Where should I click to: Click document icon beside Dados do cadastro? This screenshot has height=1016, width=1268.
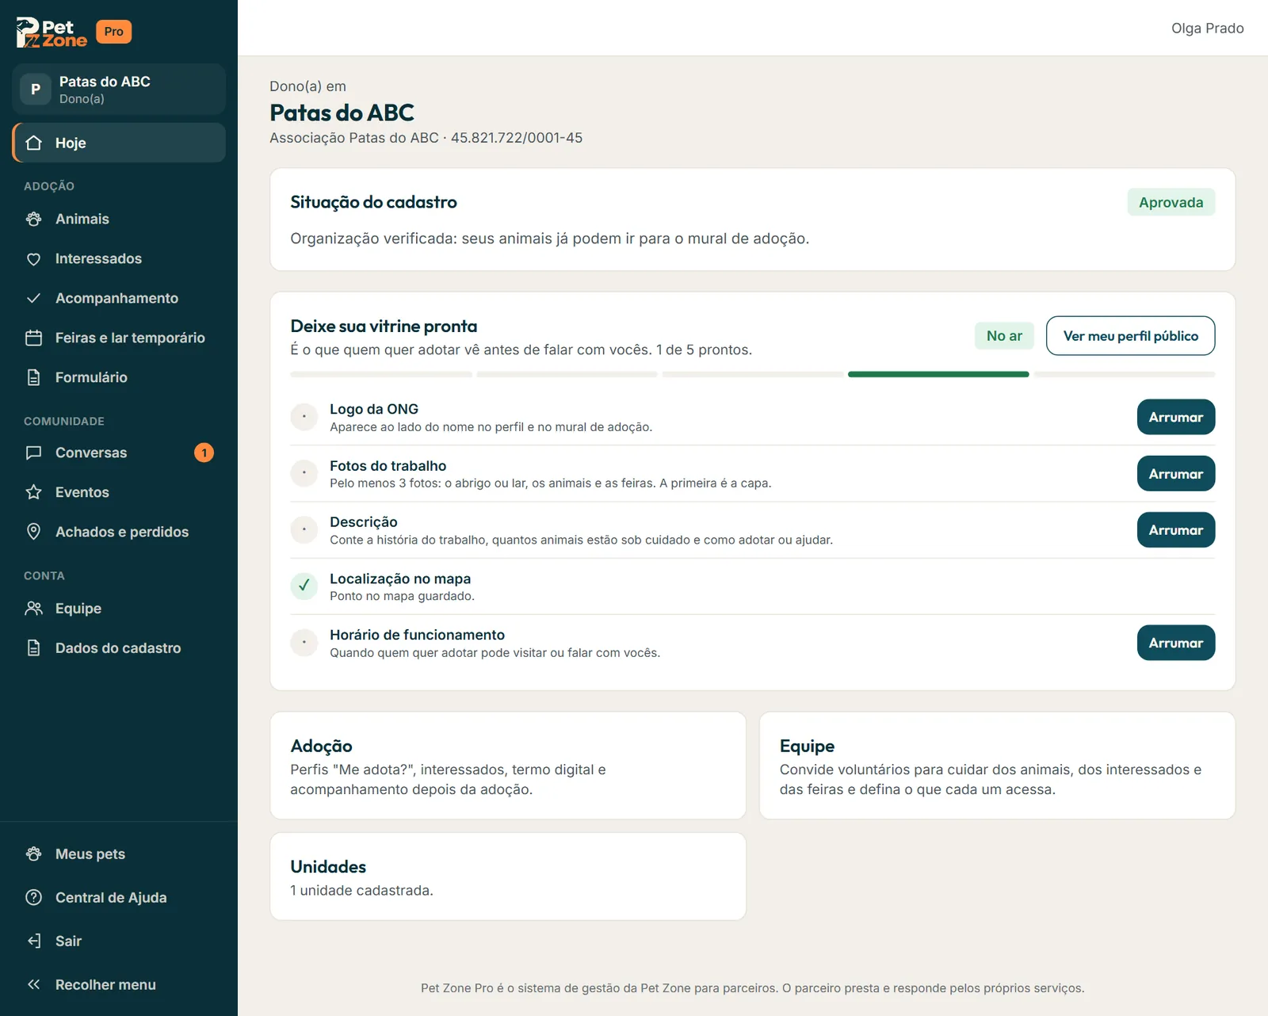point(33,648)
